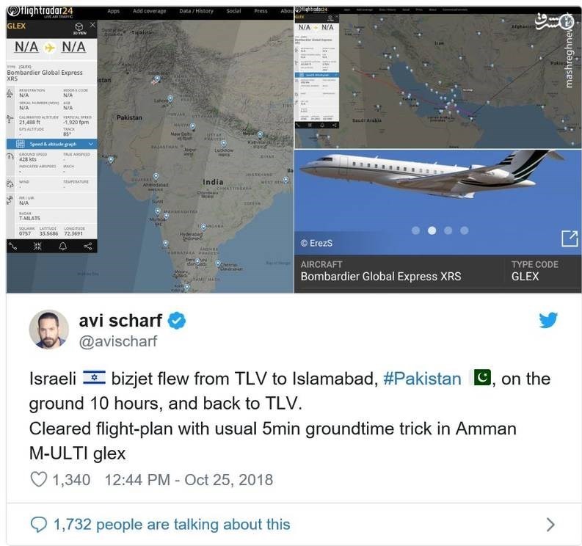Close the GLEX flight details panel
Screen dimensions: 582x546
(x=92, y=25)
